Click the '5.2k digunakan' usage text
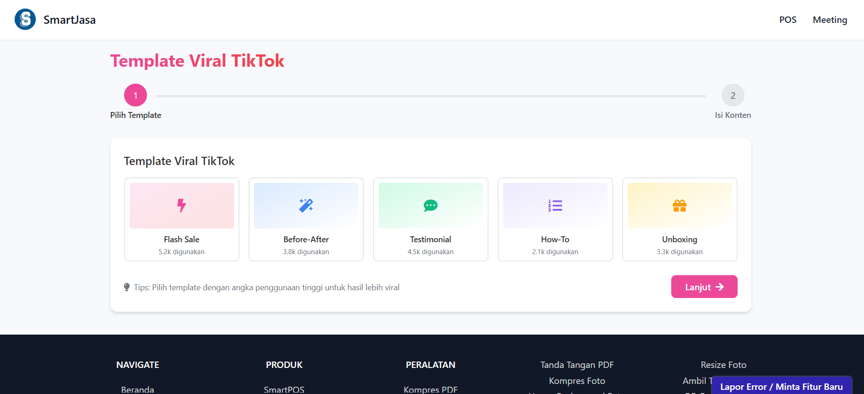The image size is (864, 394). click(x=182, y=252)
